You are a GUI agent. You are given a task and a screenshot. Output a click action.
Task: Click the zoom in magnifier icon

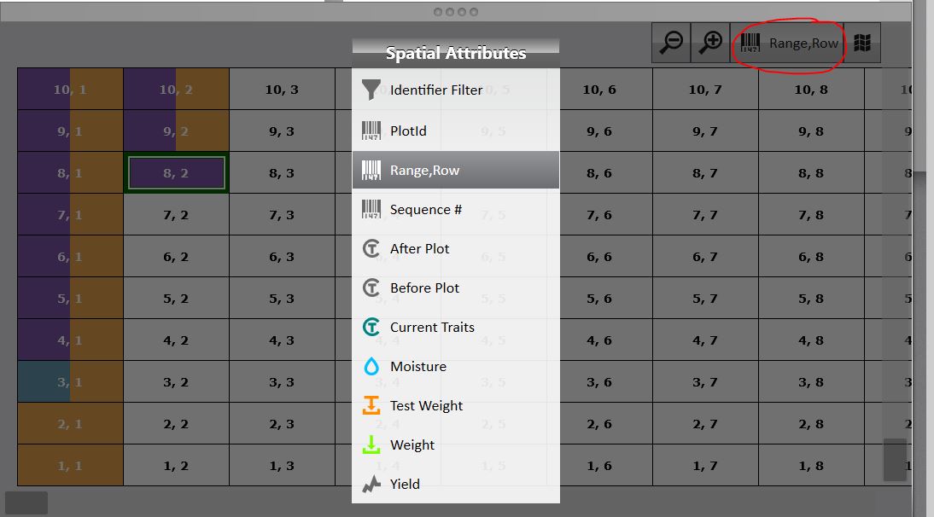coord(709,43)
